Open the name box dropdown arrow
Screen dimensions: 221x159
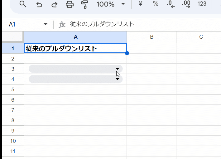(46, 24)
